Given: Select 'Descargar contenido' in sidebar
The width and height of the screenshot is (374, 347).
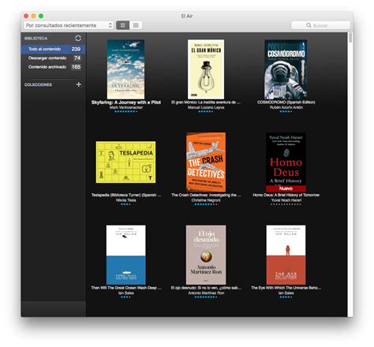Looking at the screenshot, I should pos(53,58).
